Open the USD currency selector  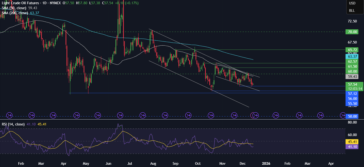[x=352, y=3]
